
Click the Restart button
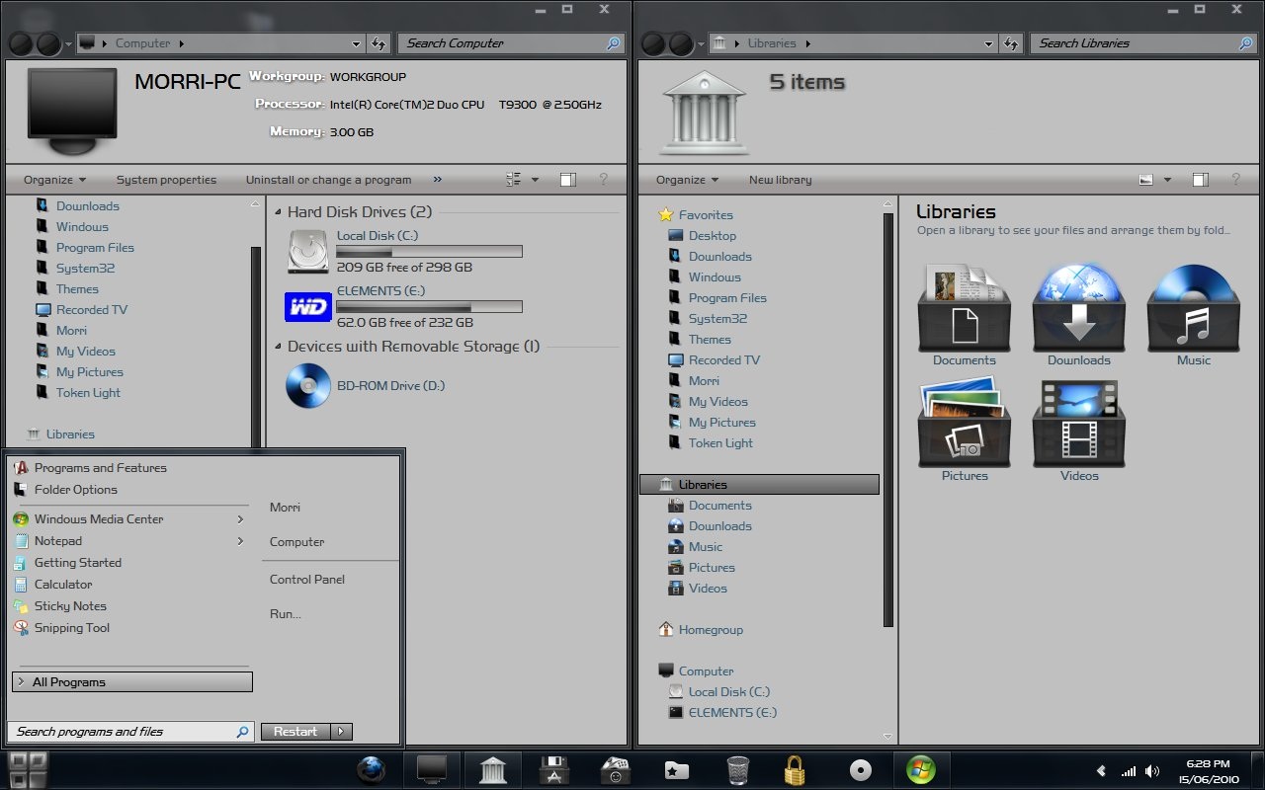pyautogui.click(x=295, y=731)
